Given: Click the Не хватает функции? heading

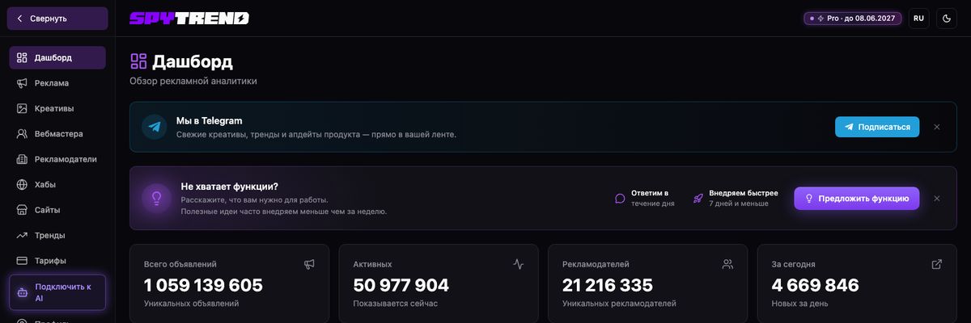Looking at the screenshot, I should point(230,186).
